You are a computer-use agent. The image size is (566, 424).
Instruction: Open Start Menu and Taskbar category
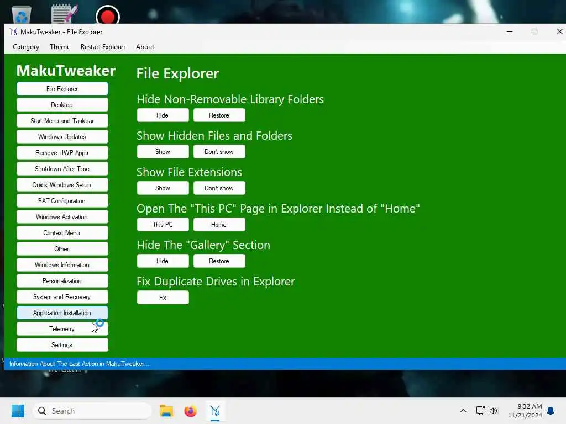coord(62,121)
